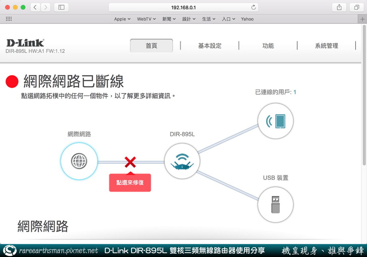Click the 已連線的用戶 label
Screen dimensions: 367x257
tap(273, 92)
